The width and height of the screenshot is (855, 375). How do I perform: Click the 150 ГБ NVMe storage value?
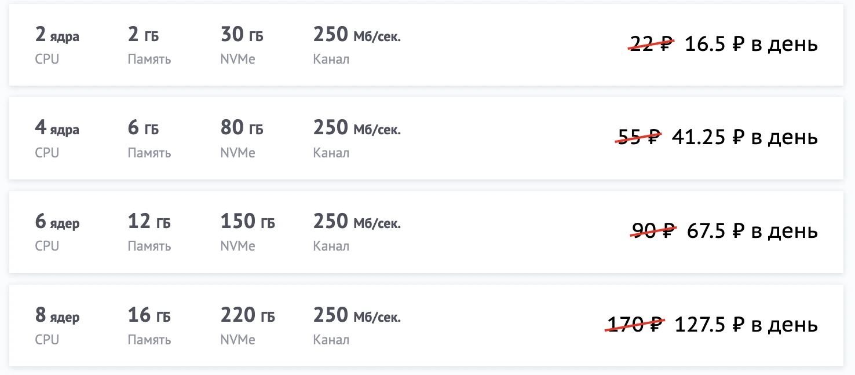click(247, 222)
